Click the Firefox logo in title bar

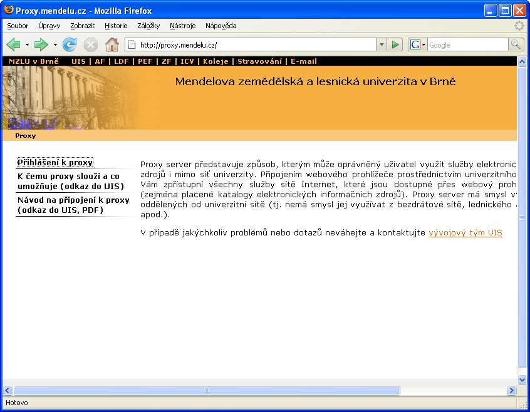8,10
